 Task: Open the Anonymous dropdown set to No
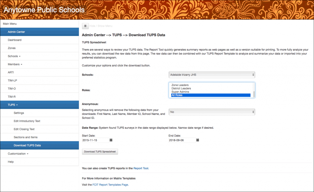pos(212,112)
